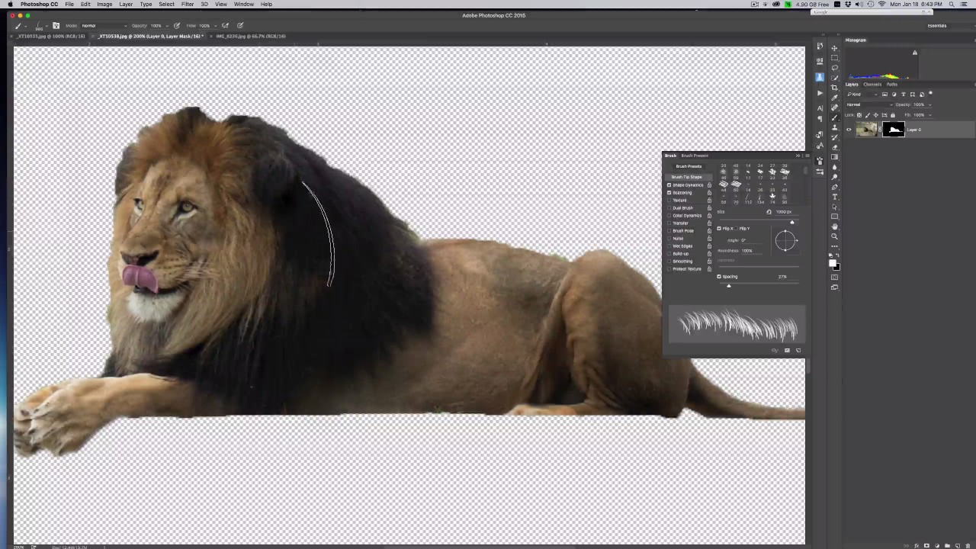Enable Texture checkbox
The height and width of the screenshot is (549, 976).
pos(669,200)
